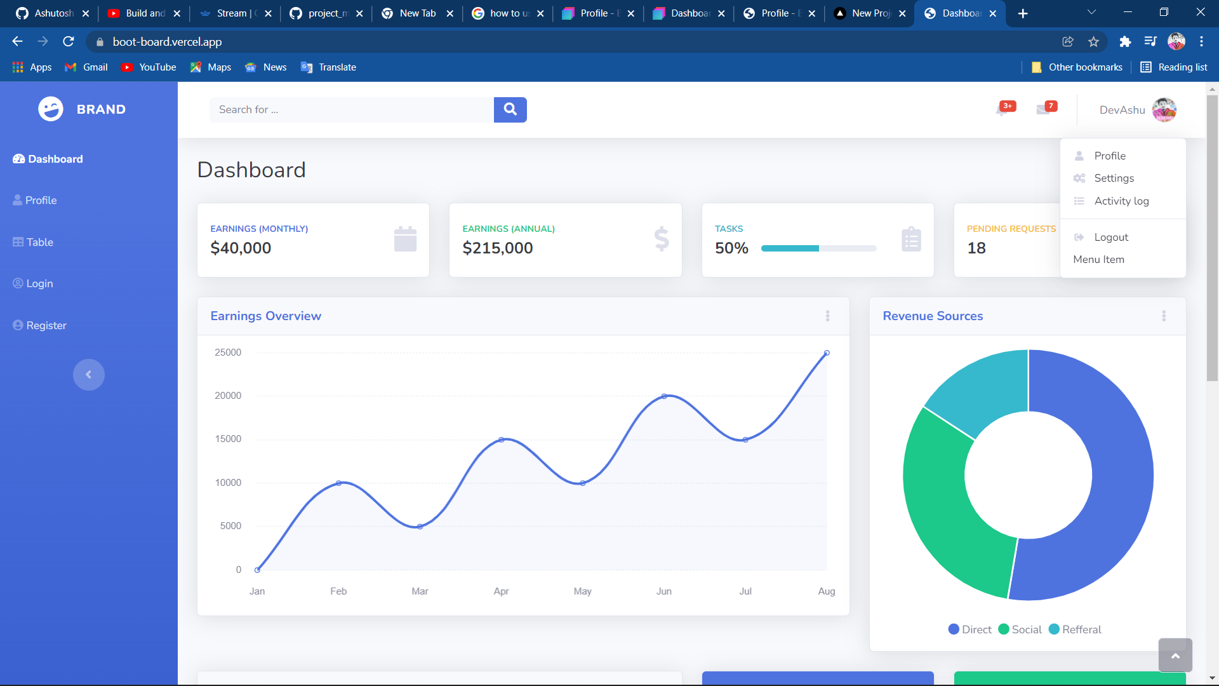Open the YouTube bookmark
The width and height of the screenshot is (1219, 686).
pyautogui.click(x=149, y=67)
